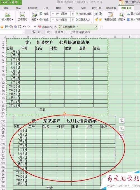Expand the 裁剪 crop dropdown arrow
The height and width of the screenshot is (190, 140).
pyautogui.click(x=38, y=19)
